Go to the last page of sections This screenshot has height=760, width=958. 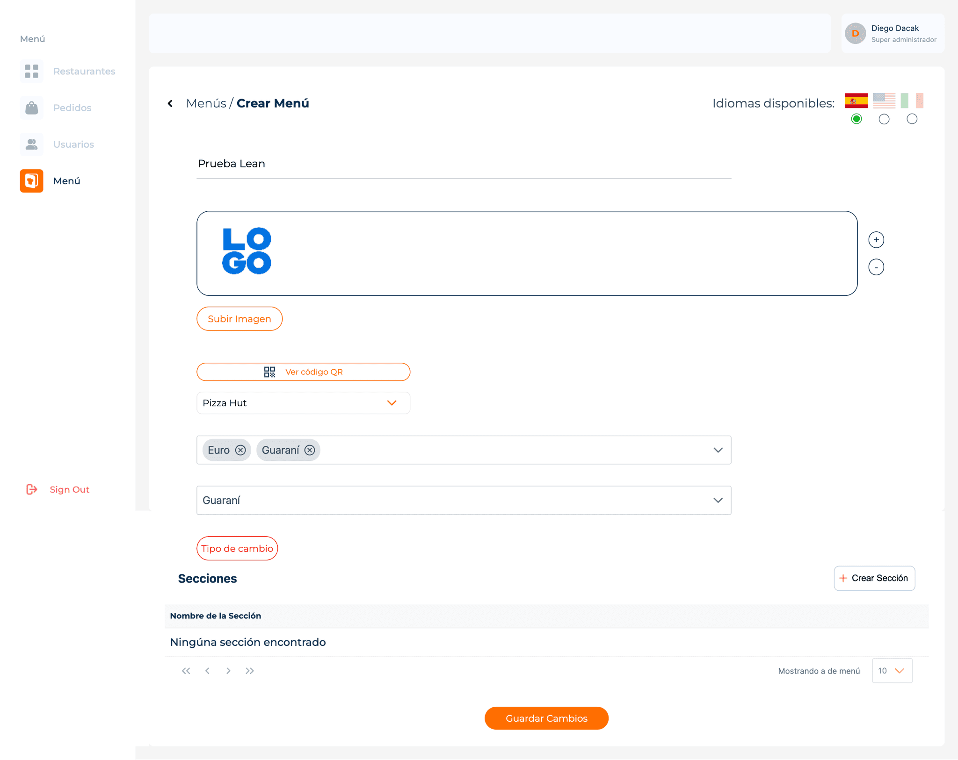[x=250, y=671]
